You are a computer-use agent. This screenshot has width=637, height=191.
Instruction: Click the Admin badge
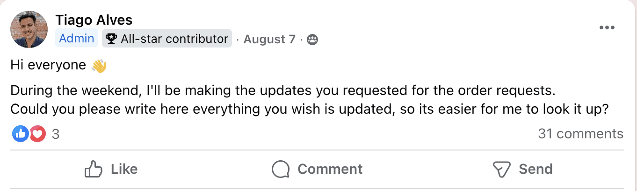(x=77, y=39)
